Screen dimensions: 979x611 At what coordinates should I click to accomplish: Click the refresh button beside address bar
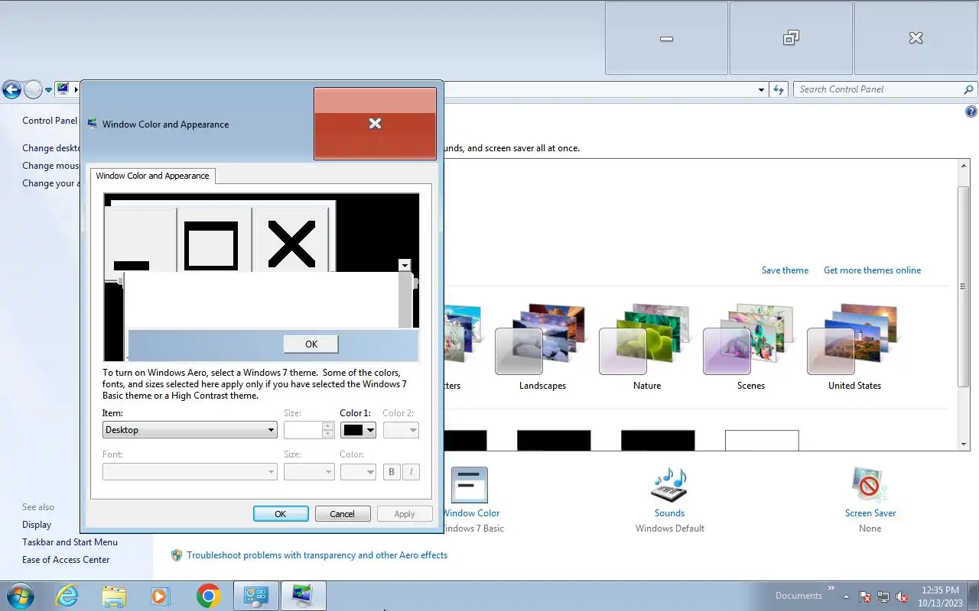point(779,89)
